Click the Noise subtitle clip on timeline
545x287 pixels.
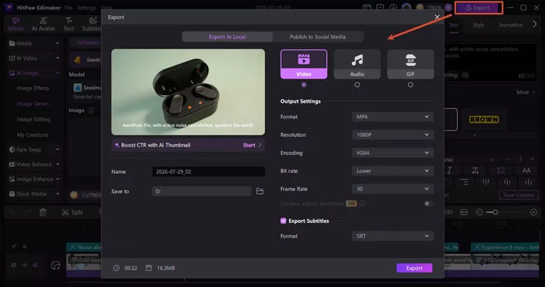click(x=84, y=247)
